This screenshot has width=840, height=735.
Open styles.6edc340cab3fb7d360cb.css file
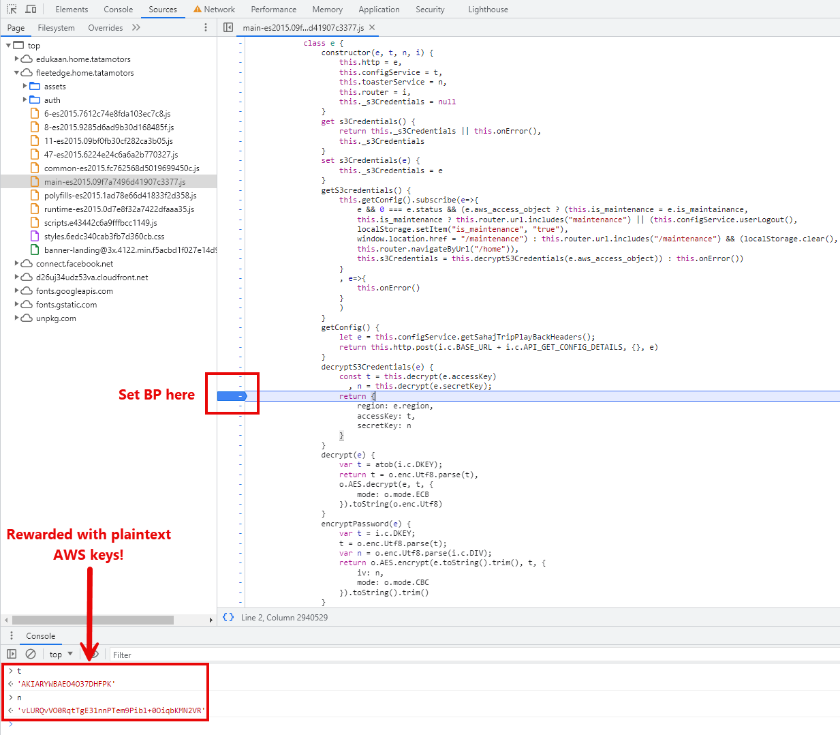(x=104, y=237)
